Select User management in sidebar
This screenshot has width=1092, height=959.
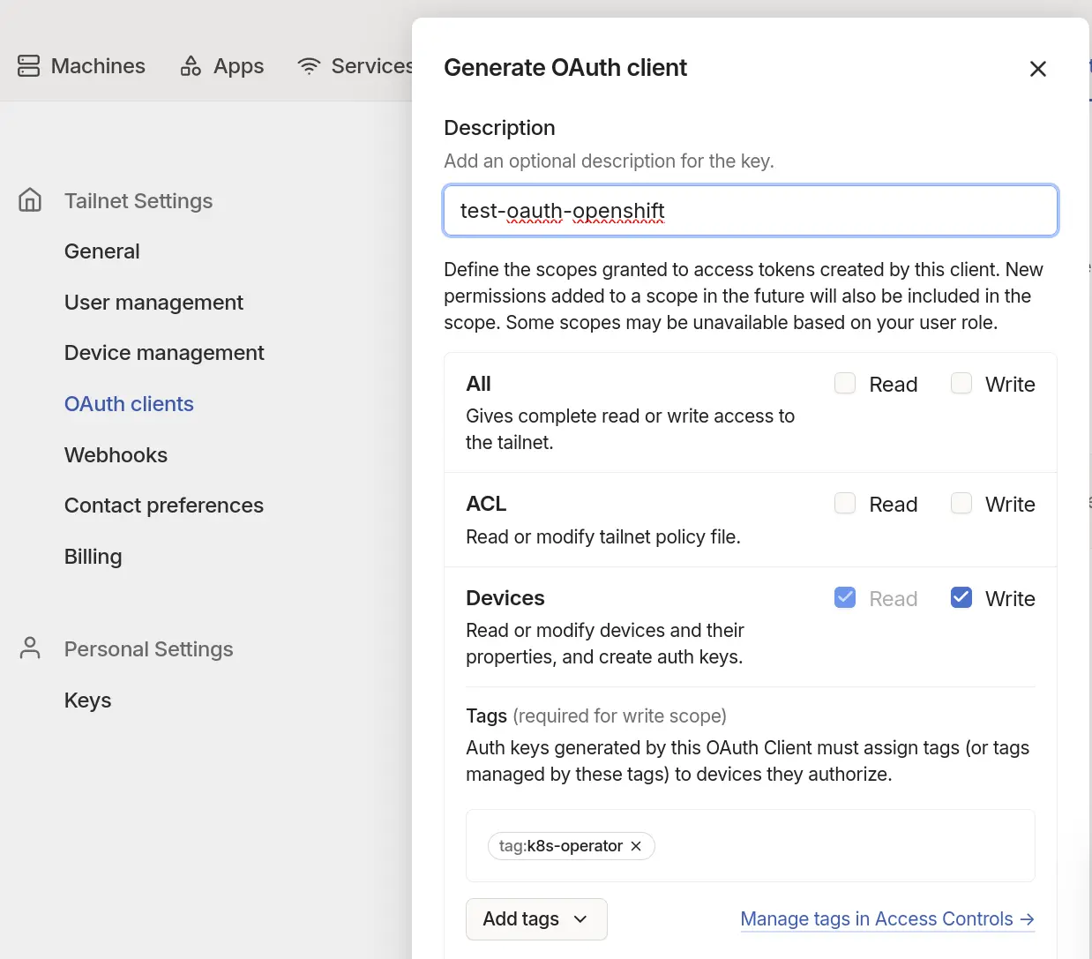(x=153, y=303)
